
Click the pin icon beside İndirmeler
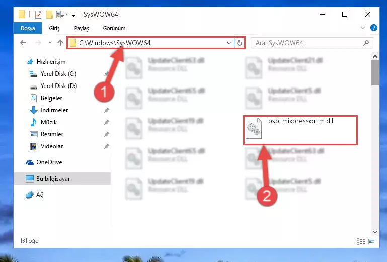pyautogui.click(x=106, y=110)
